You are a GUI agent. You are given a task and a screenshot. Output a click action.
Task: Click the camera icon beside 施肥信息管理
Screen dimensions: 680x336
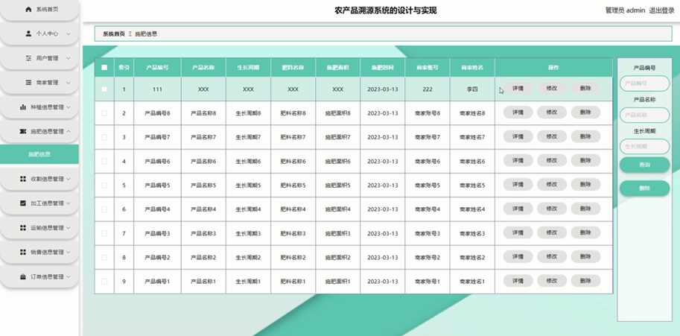pyautogui.click(x=23, y=131)
